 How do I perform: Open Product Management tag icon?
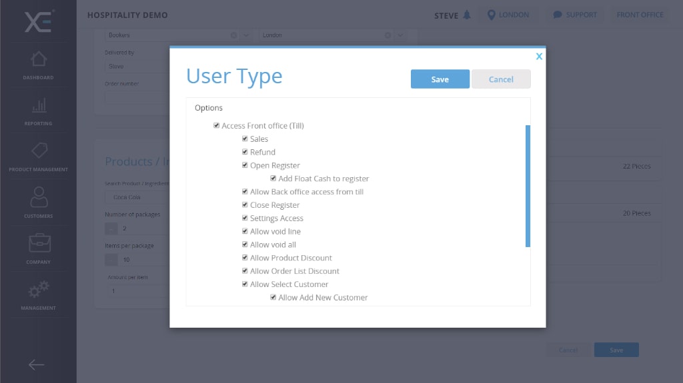pyautogui.click(x=38, y=151)
